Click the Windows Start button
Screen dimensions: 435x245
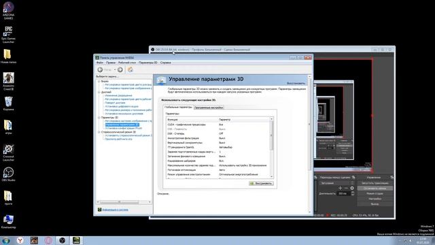(x=6, y=240)
